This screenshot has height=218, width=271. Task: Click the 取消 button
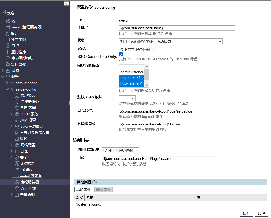(261, 213)
